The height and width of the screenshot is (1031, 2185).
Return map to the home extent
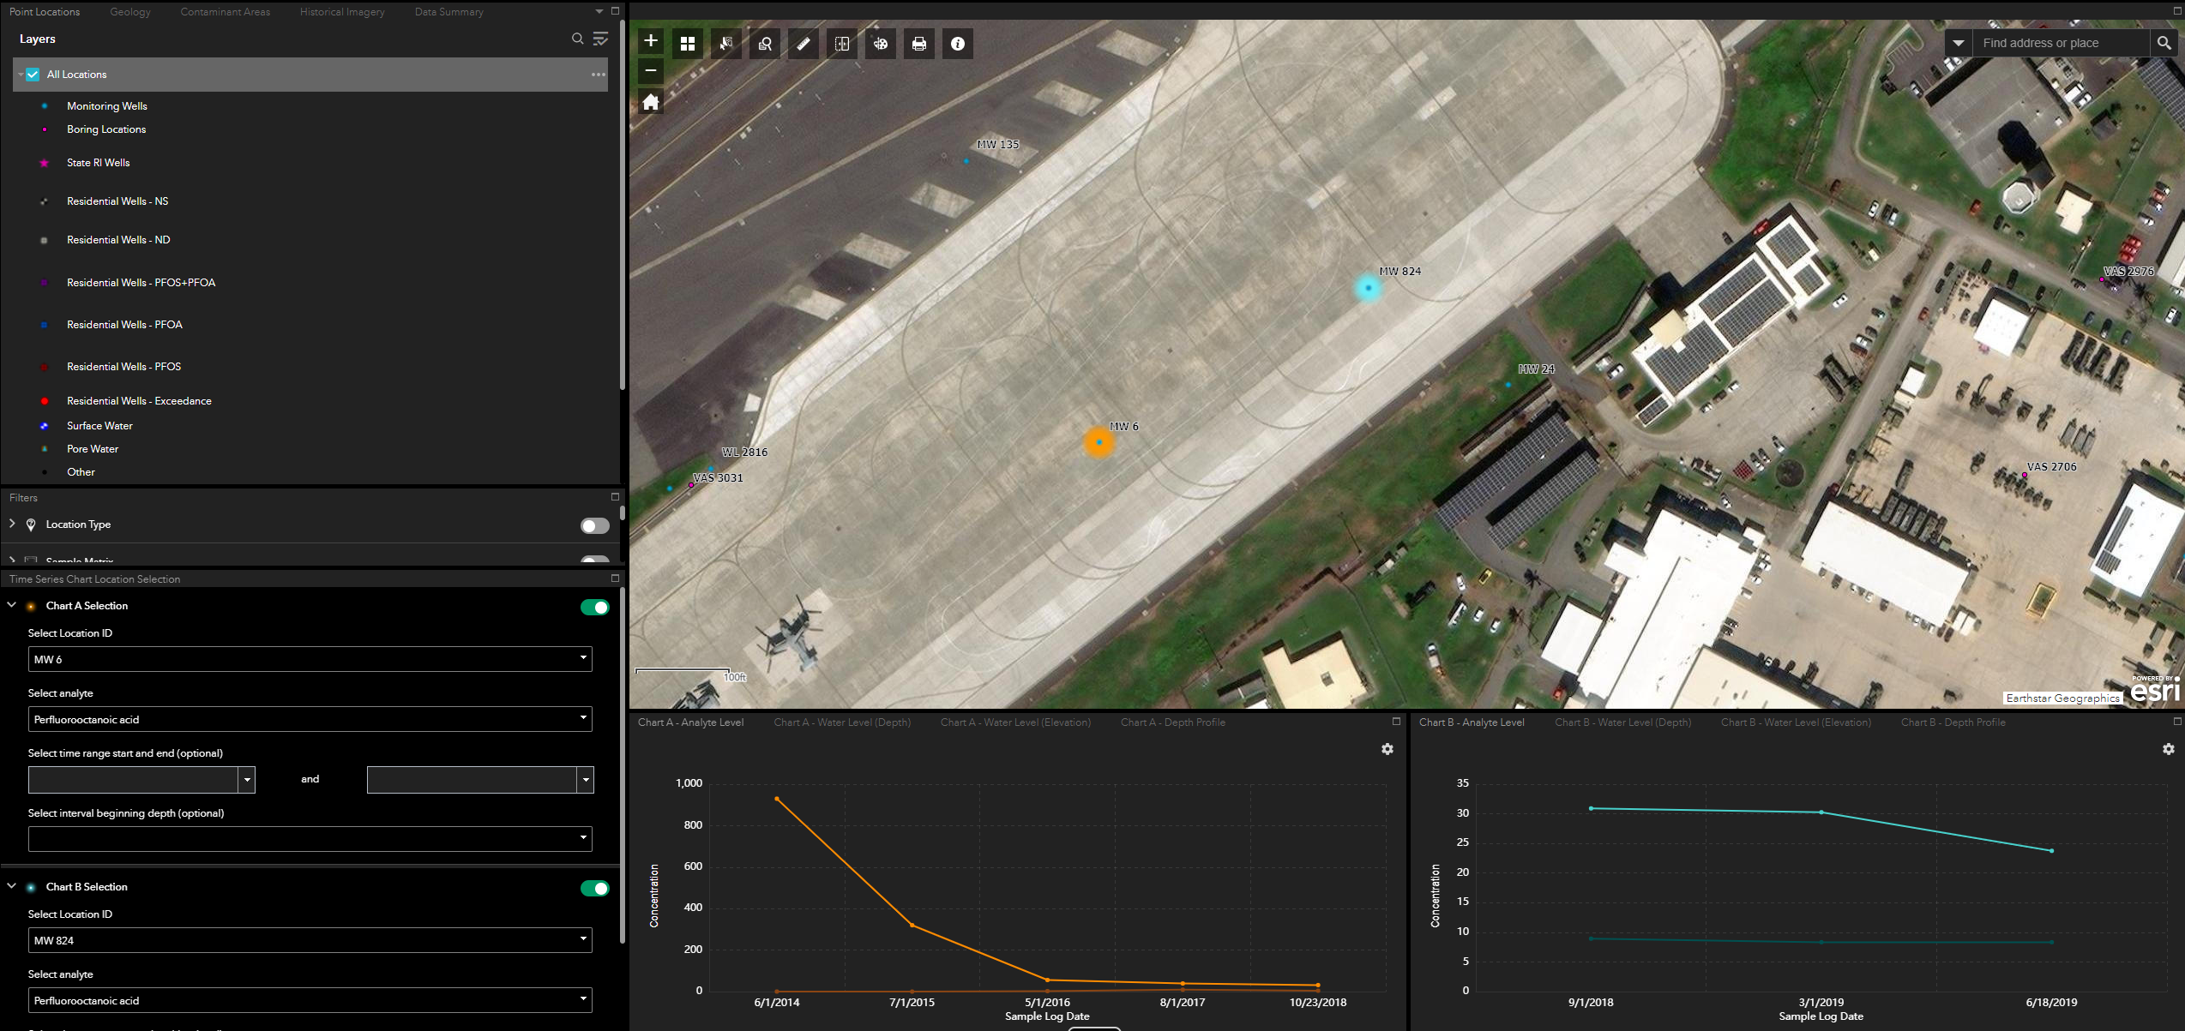(x=651, y=102)
